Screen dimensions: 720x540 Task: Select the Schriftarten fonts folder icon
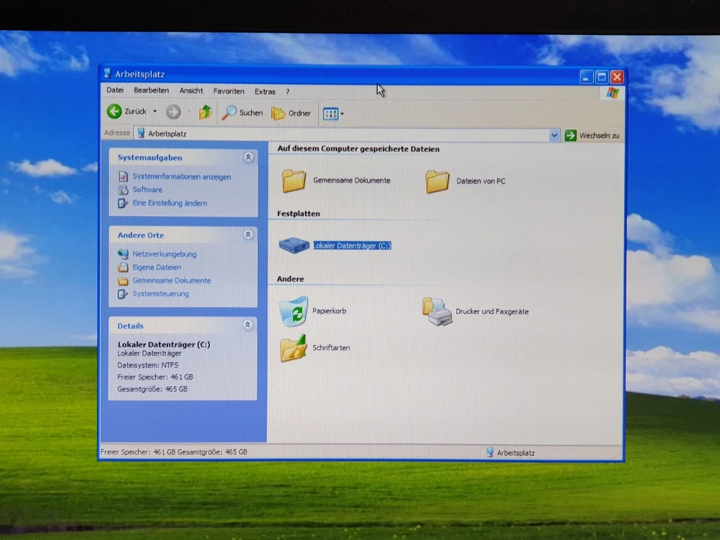293,348
